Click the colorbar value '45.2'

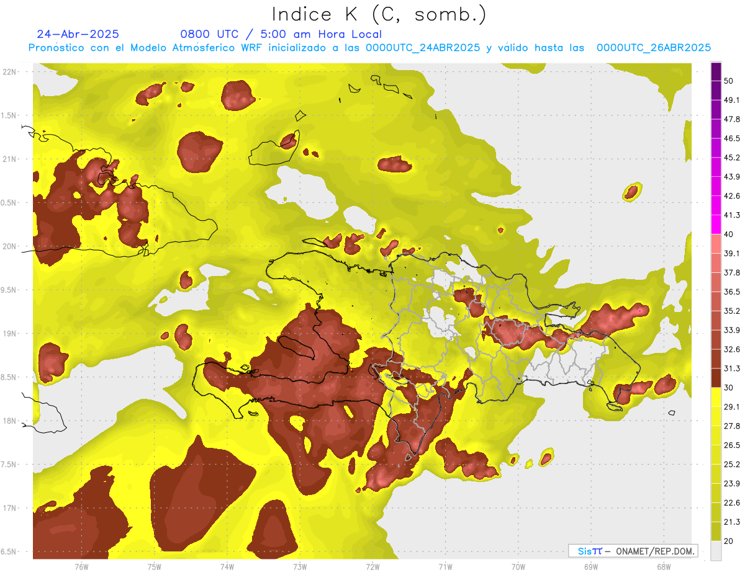[732, 158]
